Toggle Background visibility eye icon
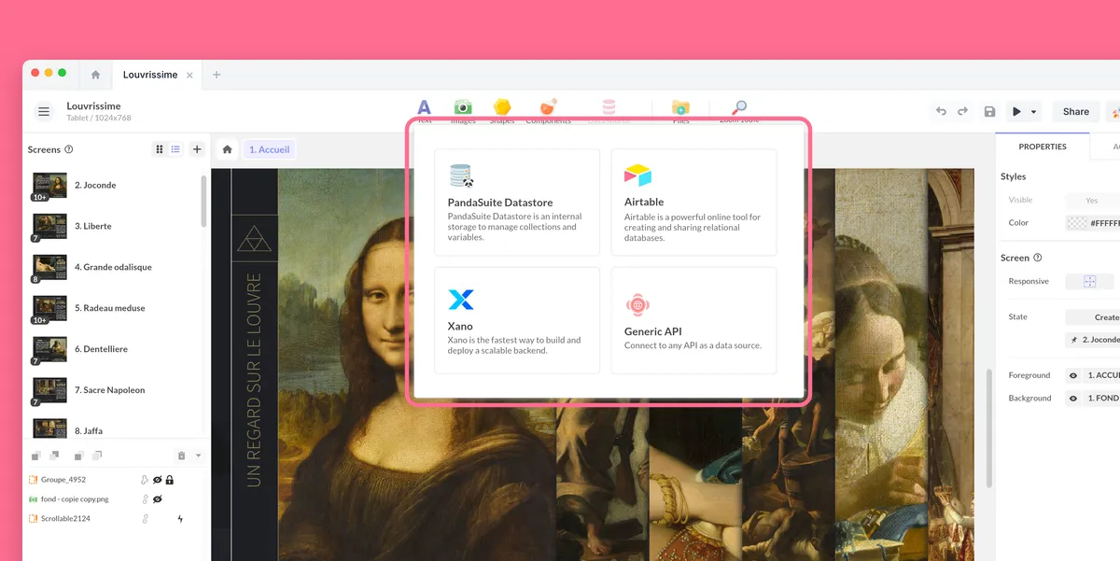Screen dimensions: 1120x561 1073,399
